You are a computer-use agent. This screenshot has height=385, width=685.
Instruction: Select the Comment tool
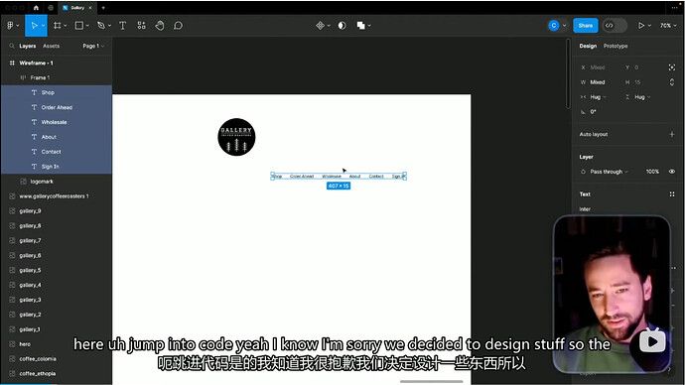[x=178, y=26]
